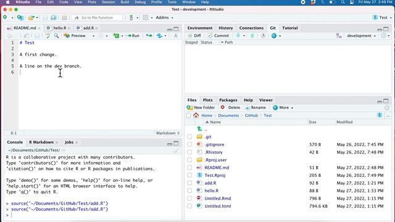Open the recent files dropdown arrow
This screenshot has width=395, height=222.
[37, 18]
